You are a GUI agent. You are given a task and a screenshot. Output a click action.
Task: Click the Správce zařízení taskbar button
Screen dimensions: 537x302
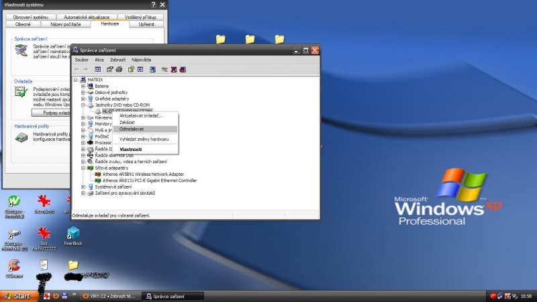click(x=173, y=296)
